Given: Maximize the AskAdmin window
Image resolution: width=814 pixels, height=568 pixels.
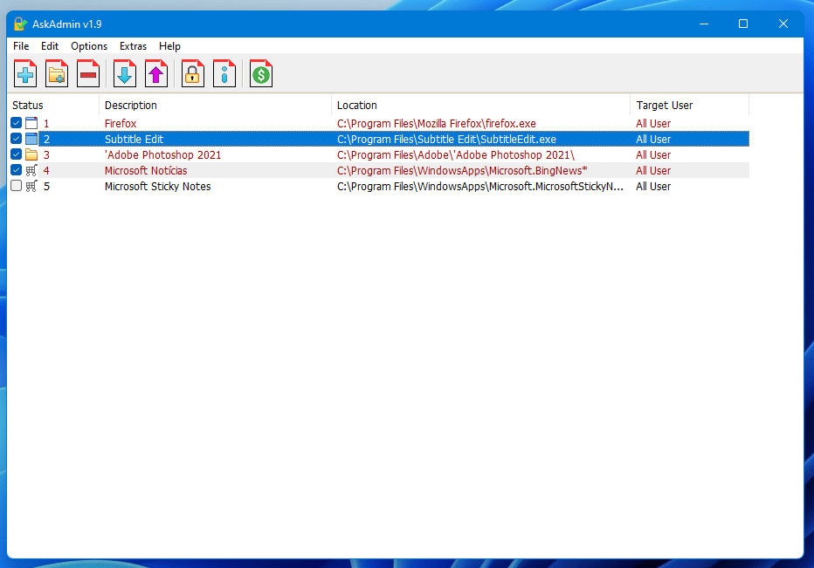Looking at the screenshot, I should click(743, 24).
